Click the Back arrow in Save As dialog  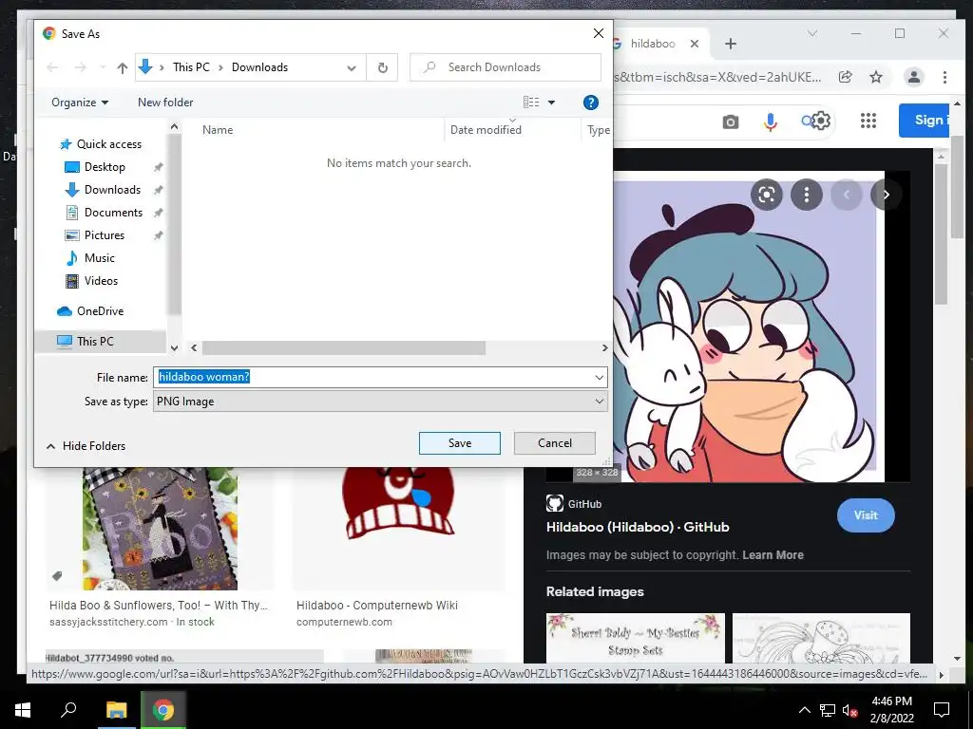pyautogui.click(x=52, y=67)
